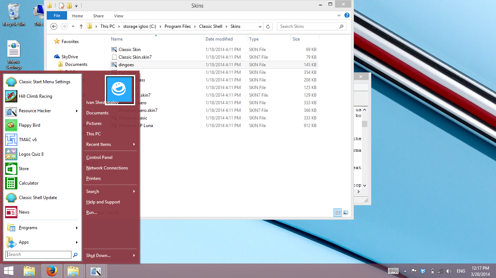Click the Windows Start button
Image resolution: width=496 pixels, height=278 pixels.
(x=9, y=271)
